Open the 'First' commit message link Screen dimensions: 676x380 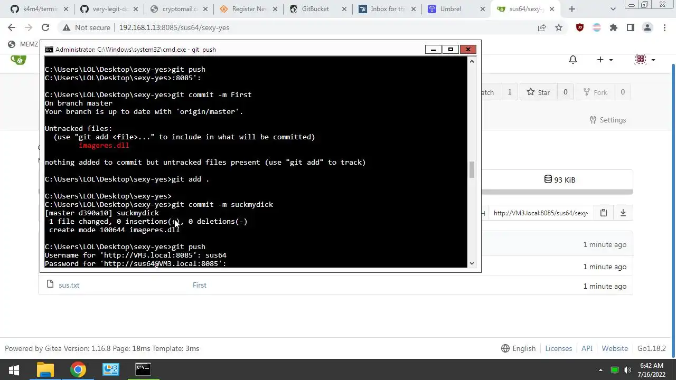click(x=200, y=285)
